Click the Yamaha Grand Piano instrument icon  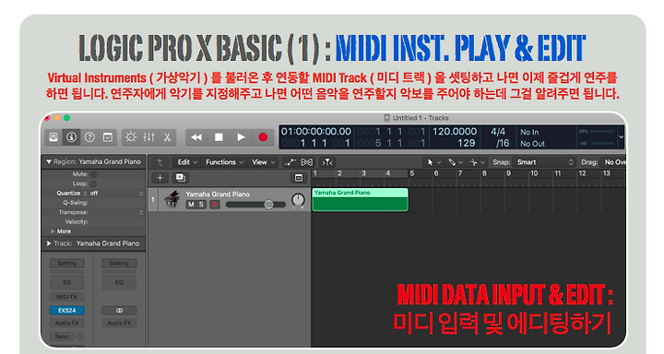click(172, 199)
